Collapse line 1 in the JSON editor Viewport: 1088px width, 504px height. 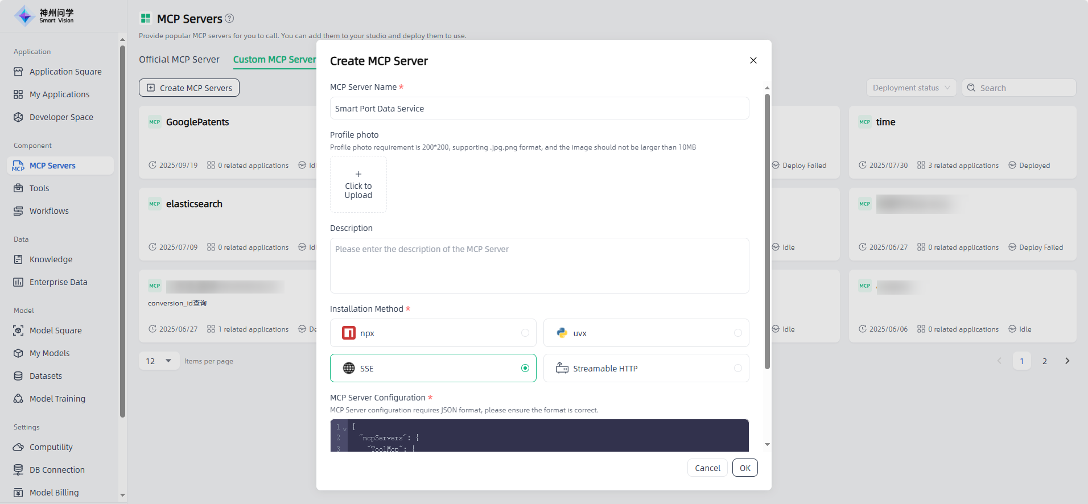click(x=345, y=429)
